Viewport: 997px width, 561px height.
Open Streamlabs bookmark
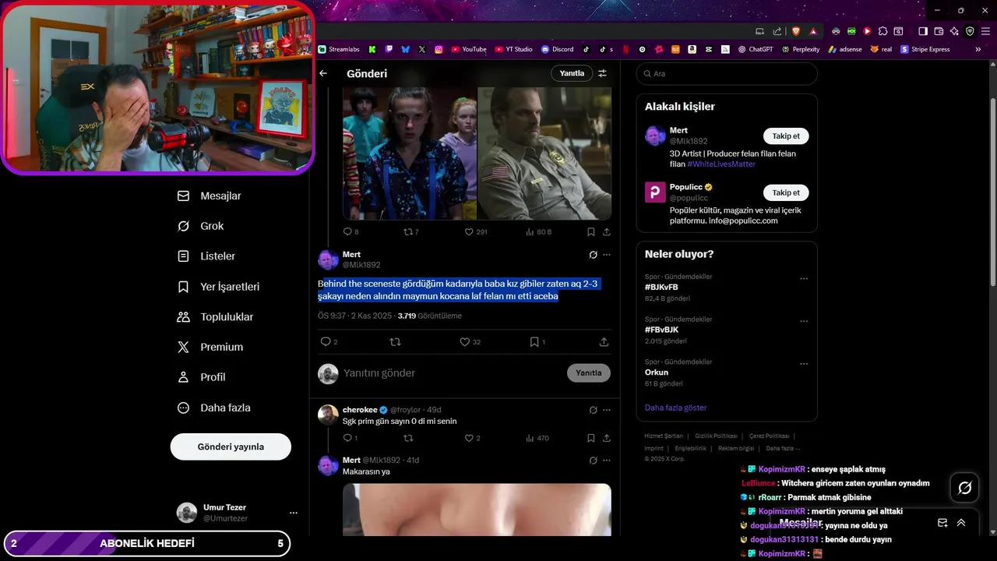339,49
